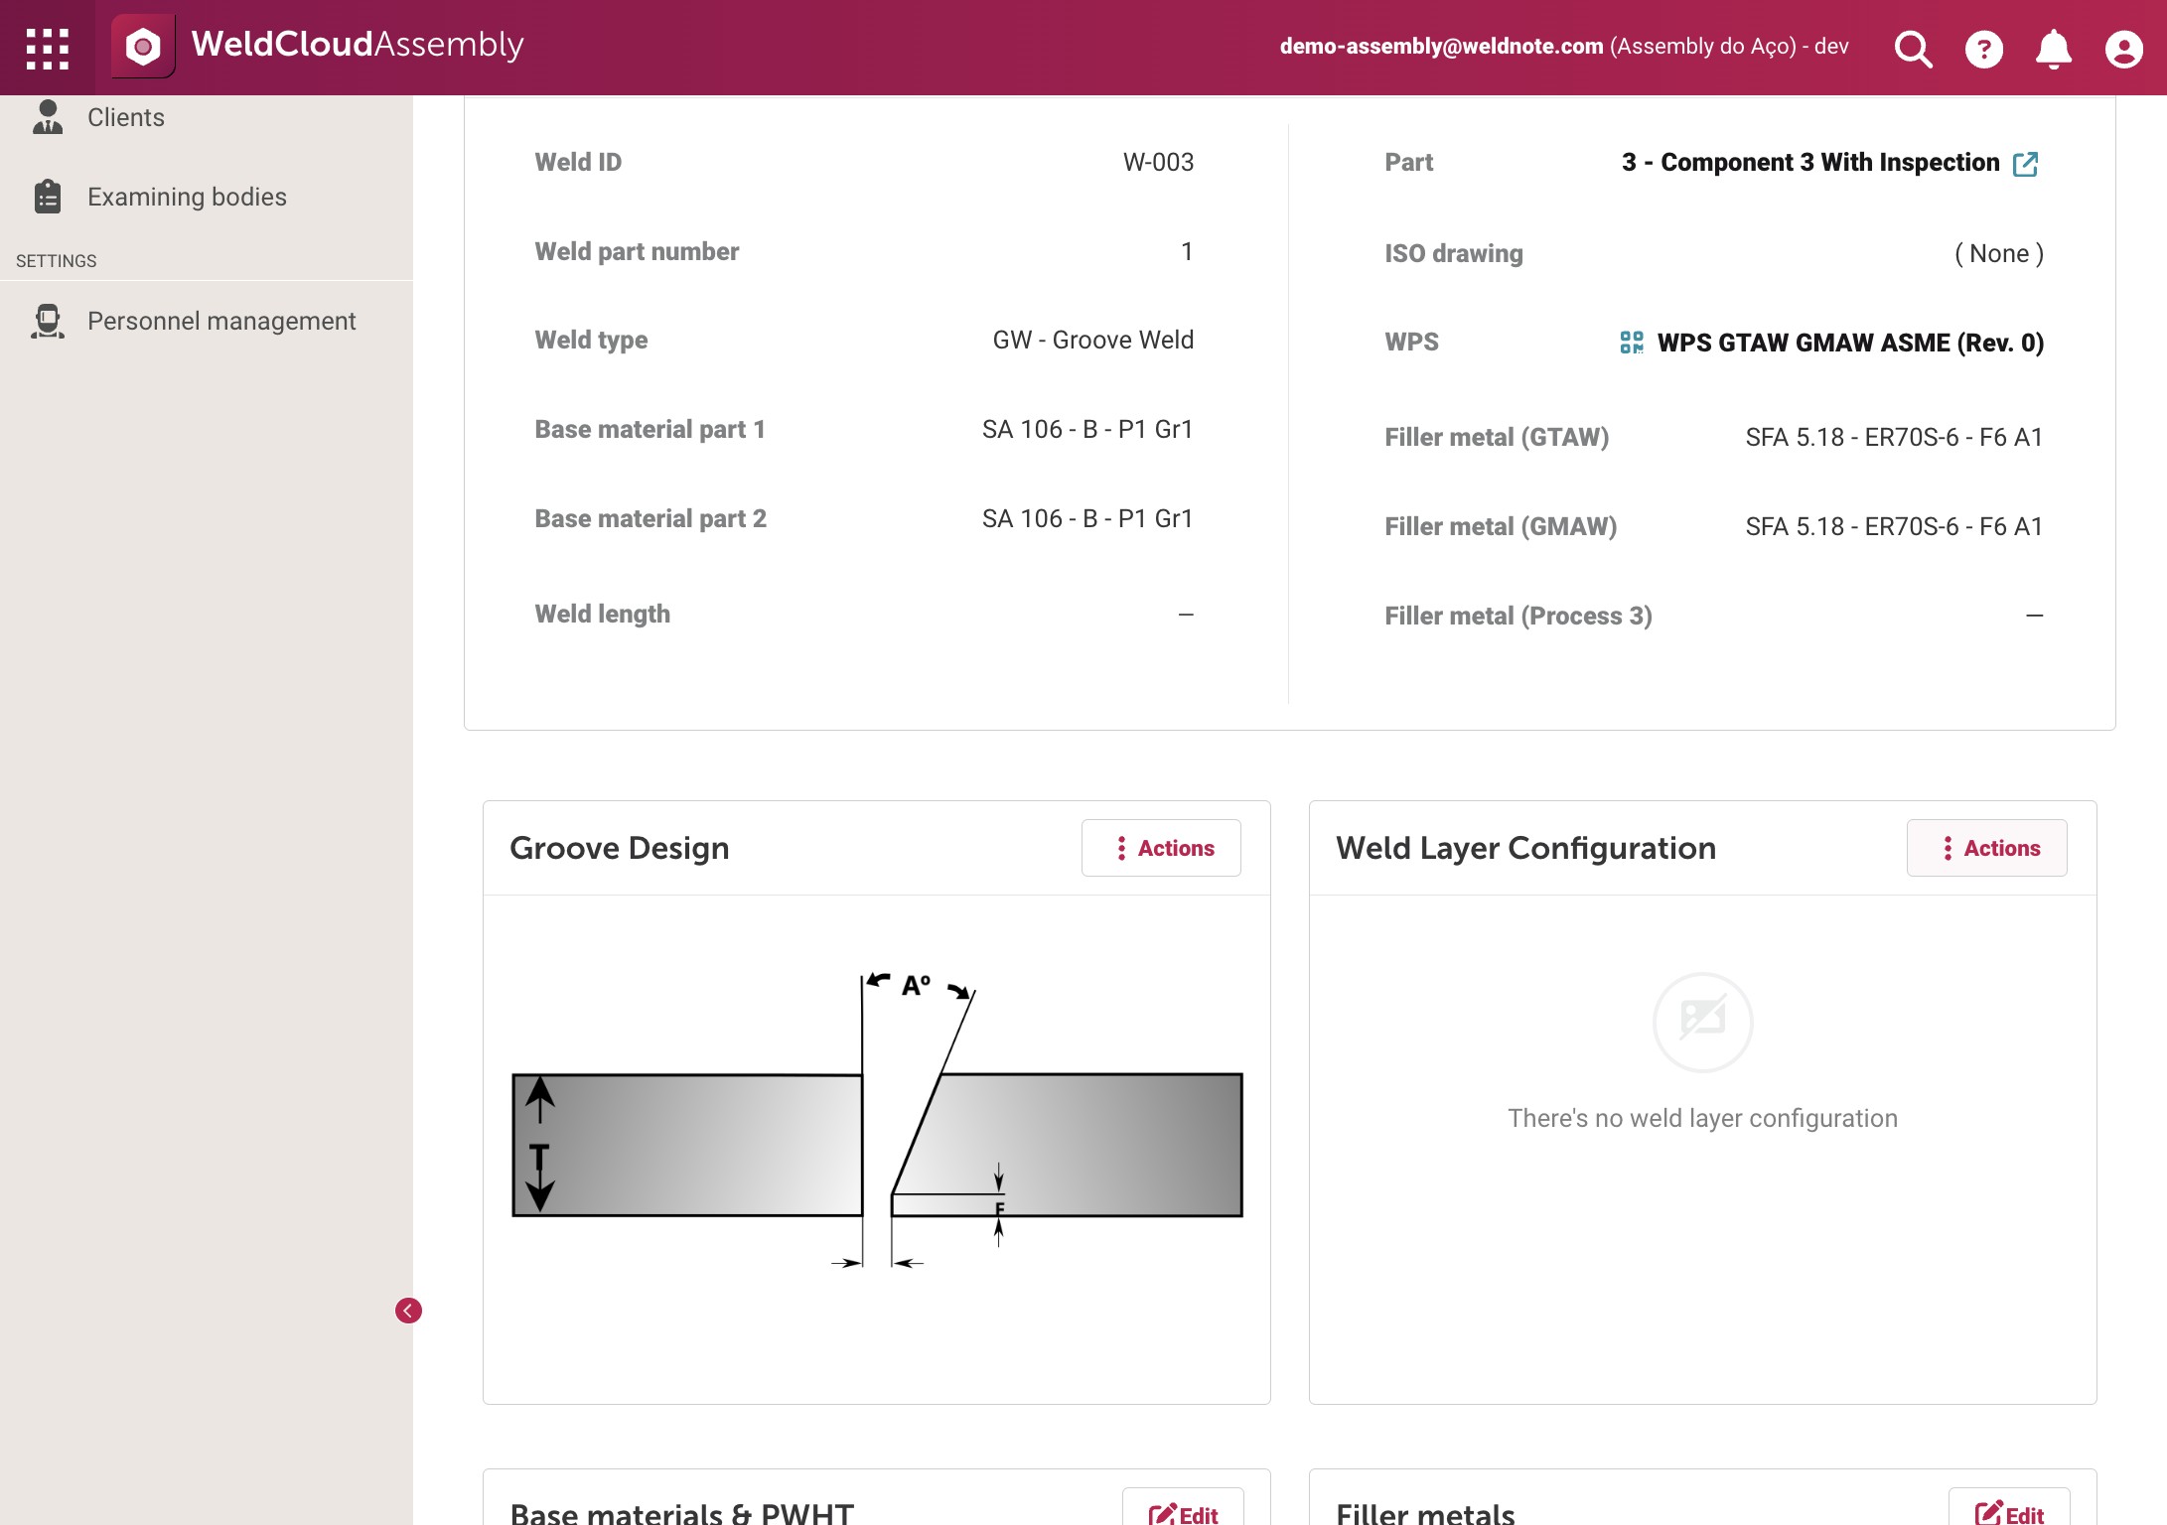This screenshot has width=2167, height=1525.
Task: Select the ISO drawing ( None ) value
Action: click(x=1999, y=253)
